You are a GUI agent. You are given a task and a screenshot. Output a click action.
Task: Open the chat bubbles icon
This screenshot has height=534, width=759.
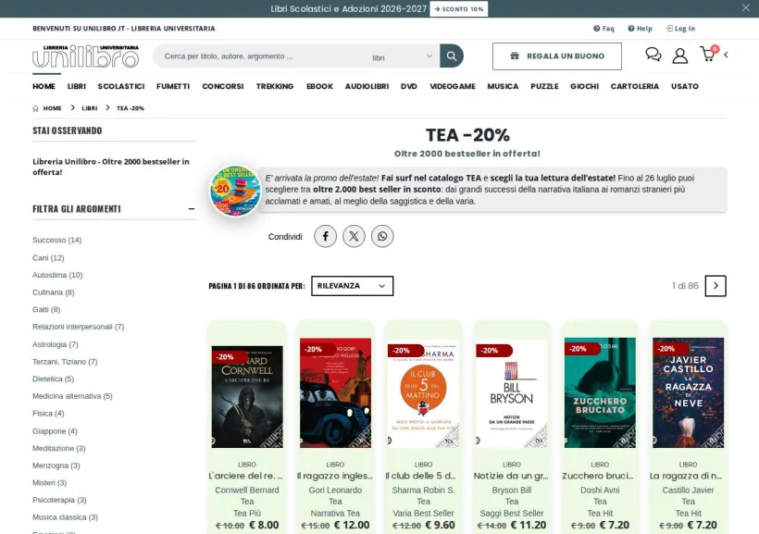coord(653,55)
